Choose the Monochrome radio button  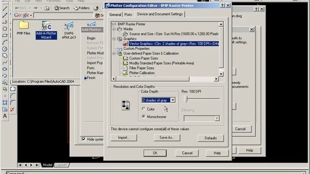143,116
